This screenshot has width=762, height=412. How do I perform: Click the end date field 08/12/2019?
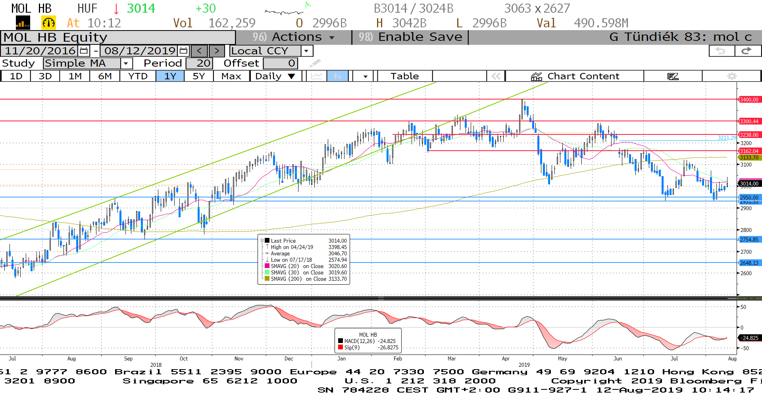pyautogui.click(x=140, y=51)
